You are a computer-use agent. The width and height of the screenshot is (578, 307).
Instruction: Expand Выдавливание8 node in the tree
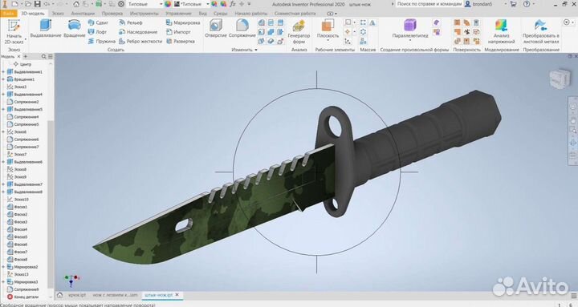[x=3, y=192]
